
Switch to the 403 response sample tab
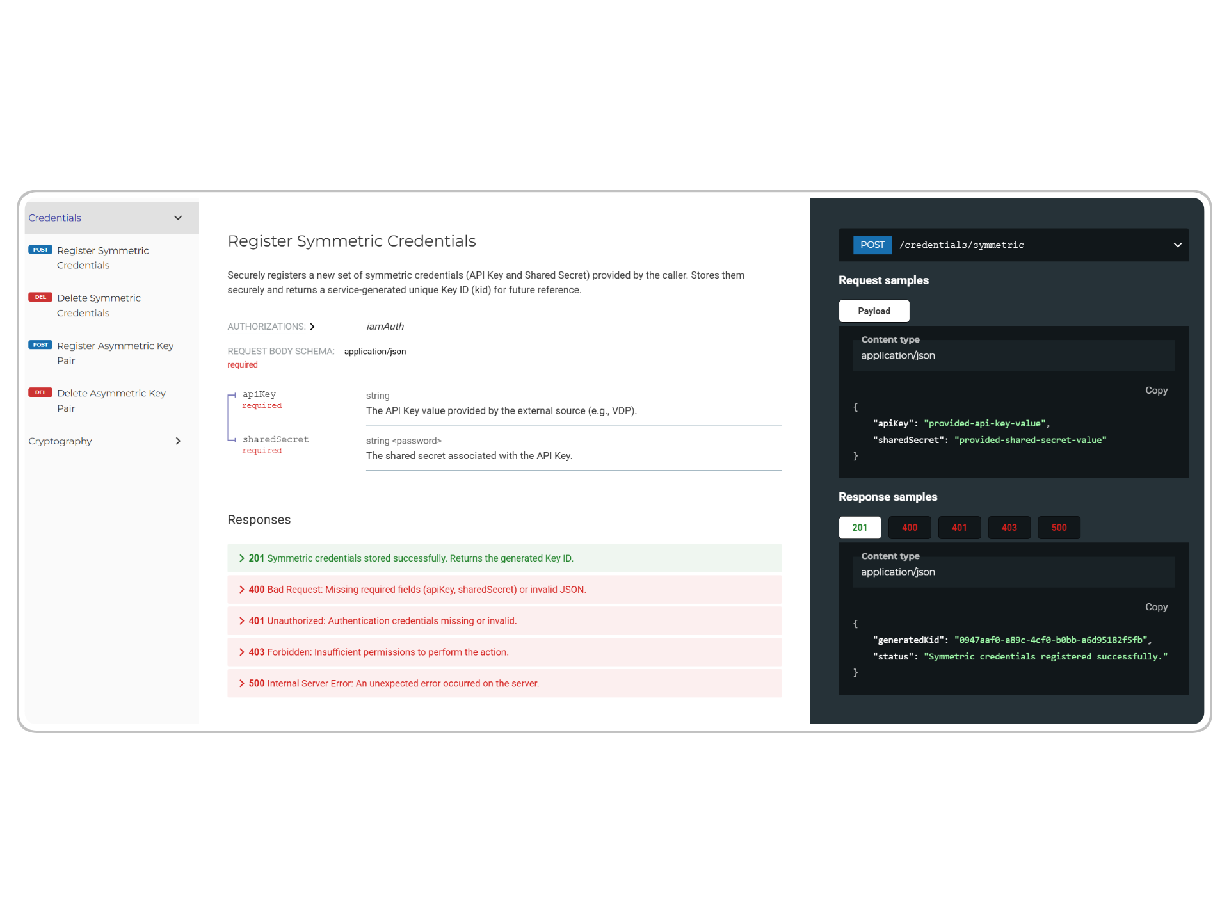(1009, 528)
